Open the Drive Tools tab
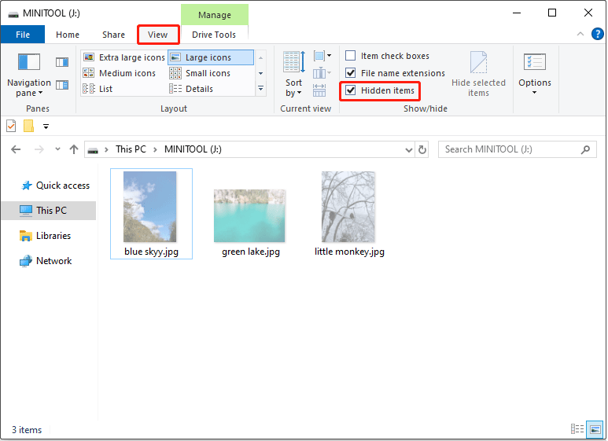This screenshot has height=441, width=608. tap(214, 35)
